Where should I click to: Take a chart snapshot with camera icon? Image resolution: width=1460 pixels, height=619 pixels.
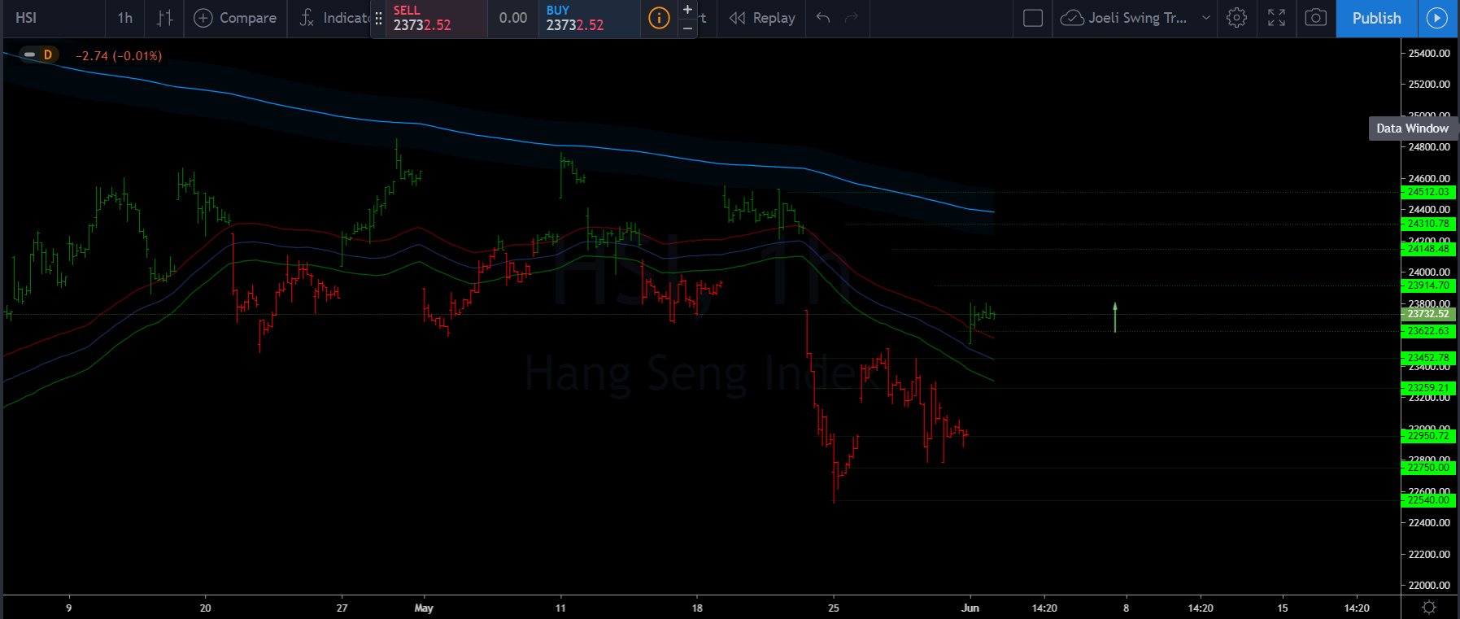(1315, 18)
